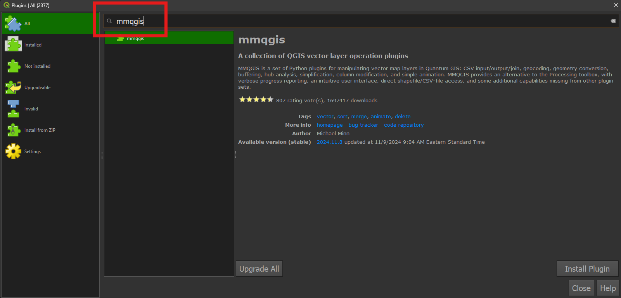
Task: Click into the plugin search box
Action: 361,21
